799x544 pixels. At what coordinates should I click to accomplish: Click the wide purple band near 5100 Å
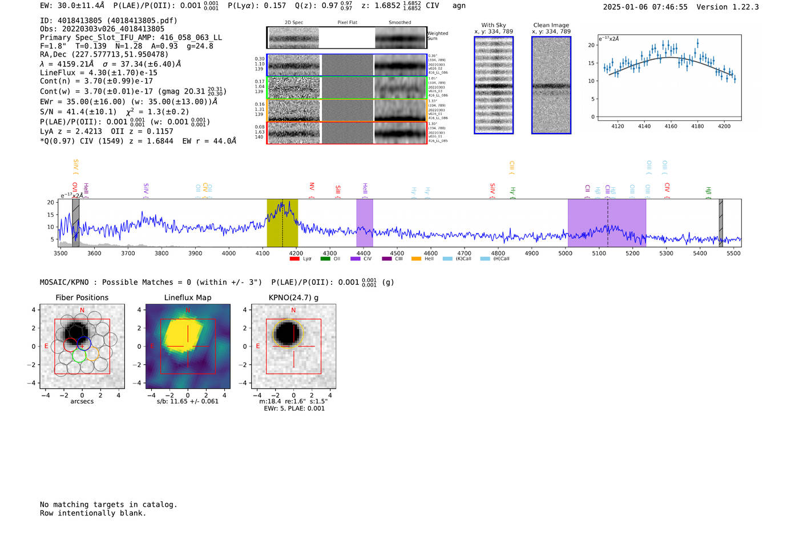607,223
